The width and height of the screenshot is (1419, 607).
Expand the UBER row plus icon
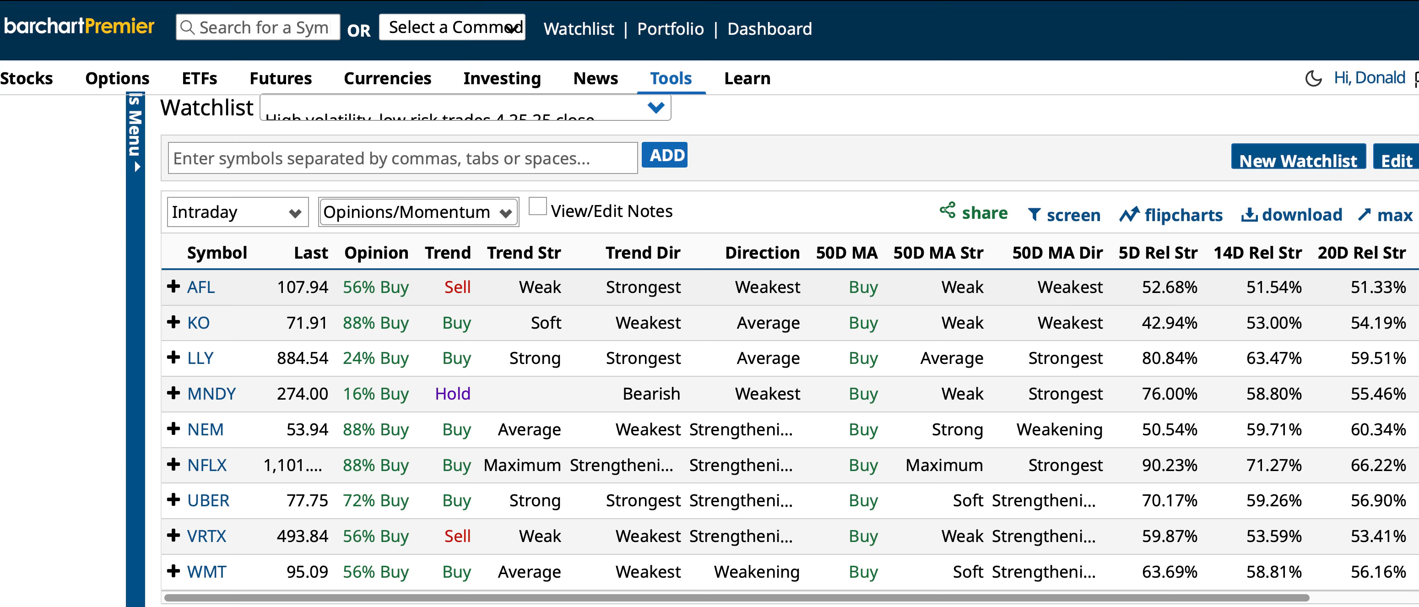coord(173,499)
